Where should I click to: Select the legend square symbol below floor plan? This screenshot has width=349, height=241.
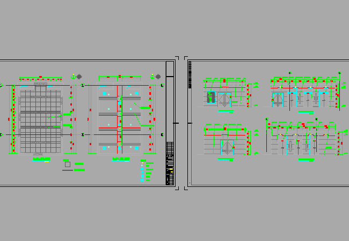point(67,165)
